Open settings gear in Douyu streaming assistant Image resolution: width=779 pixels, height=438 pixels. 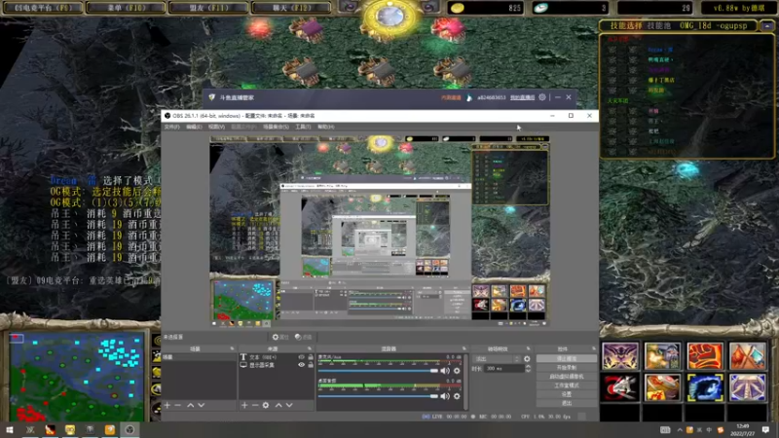pyautogui.click(x=542, y=97)
